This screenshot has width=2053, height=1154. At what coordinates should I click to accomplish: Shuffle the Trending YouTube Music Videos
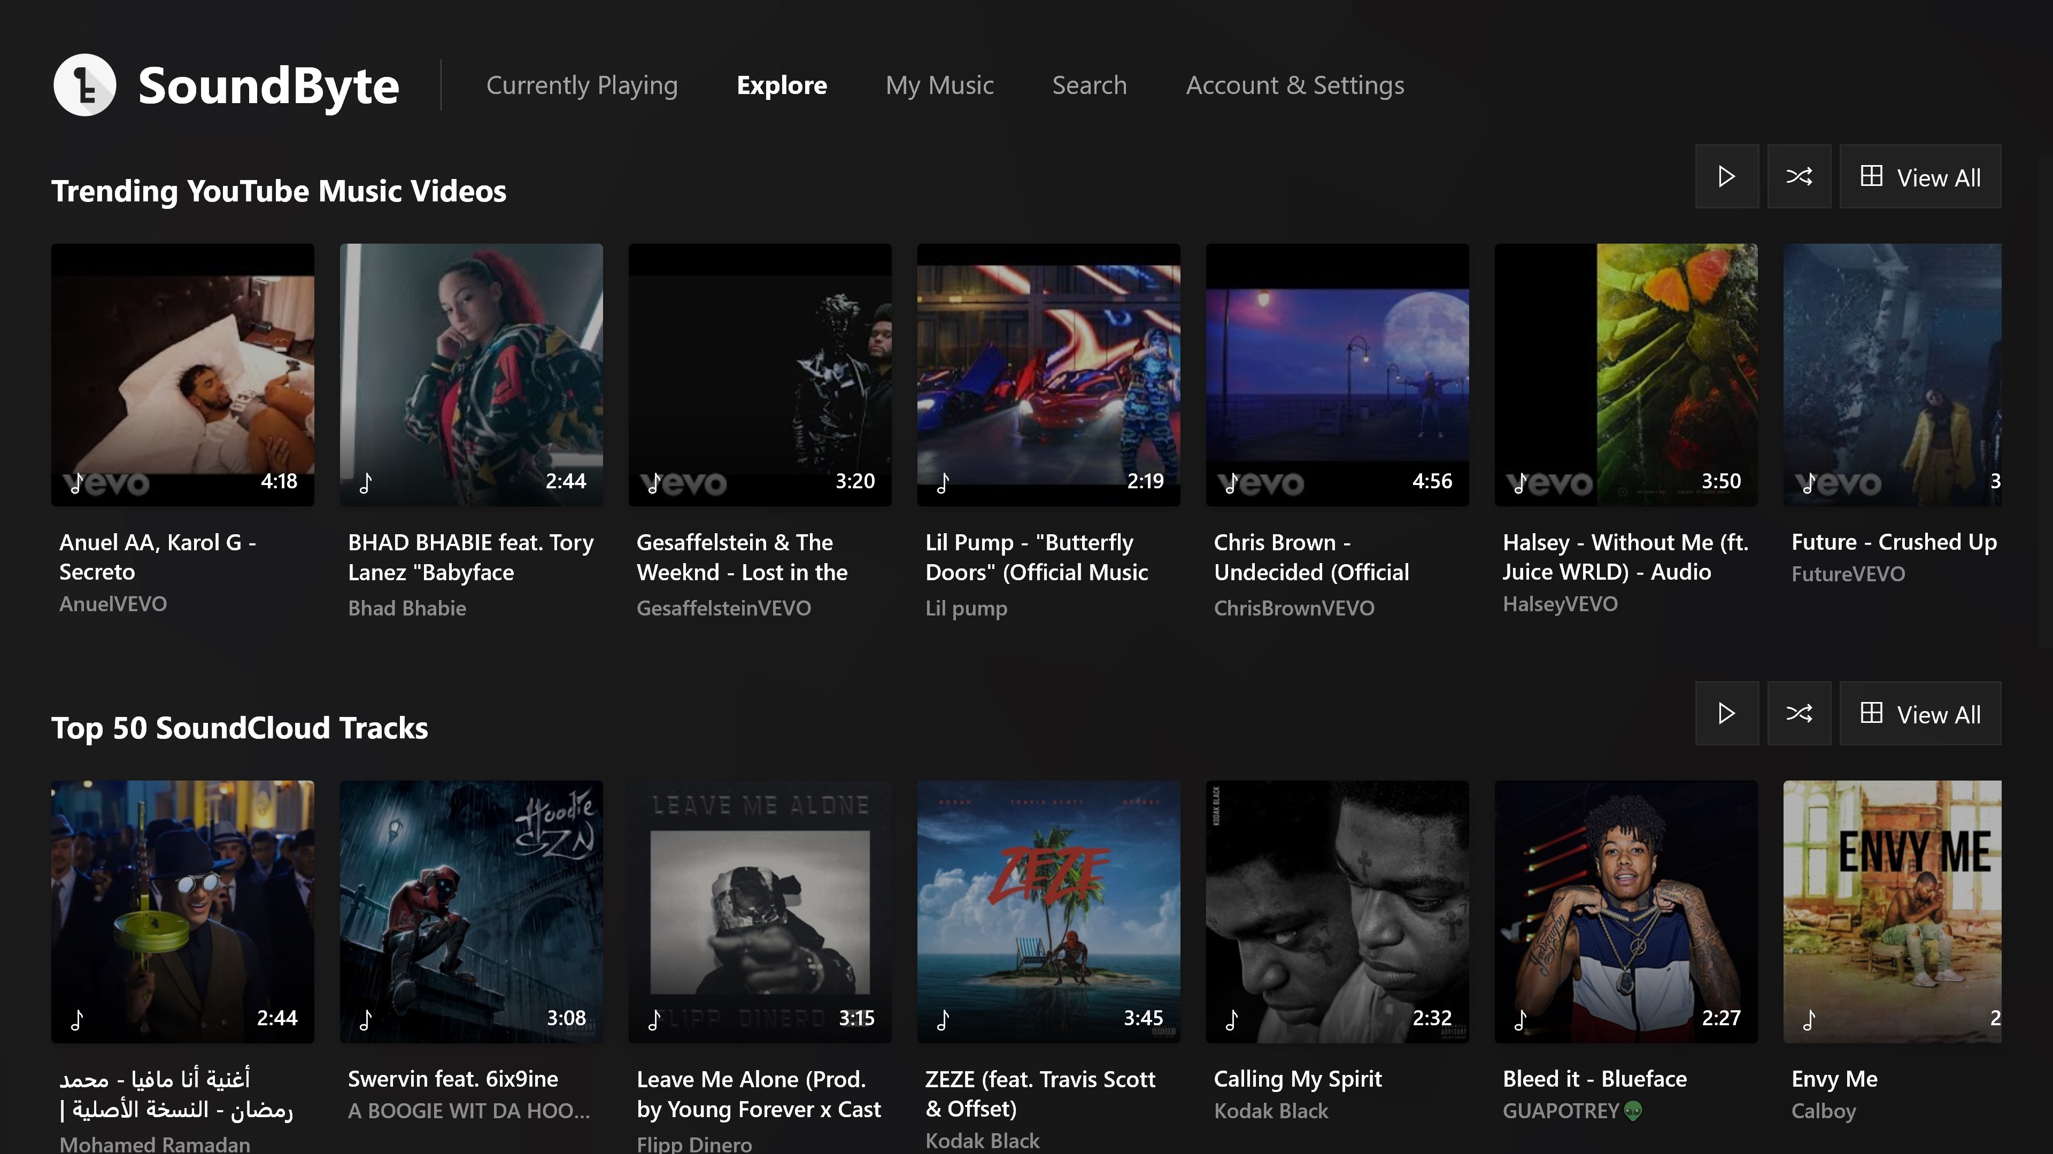(x=1799, y=177)
